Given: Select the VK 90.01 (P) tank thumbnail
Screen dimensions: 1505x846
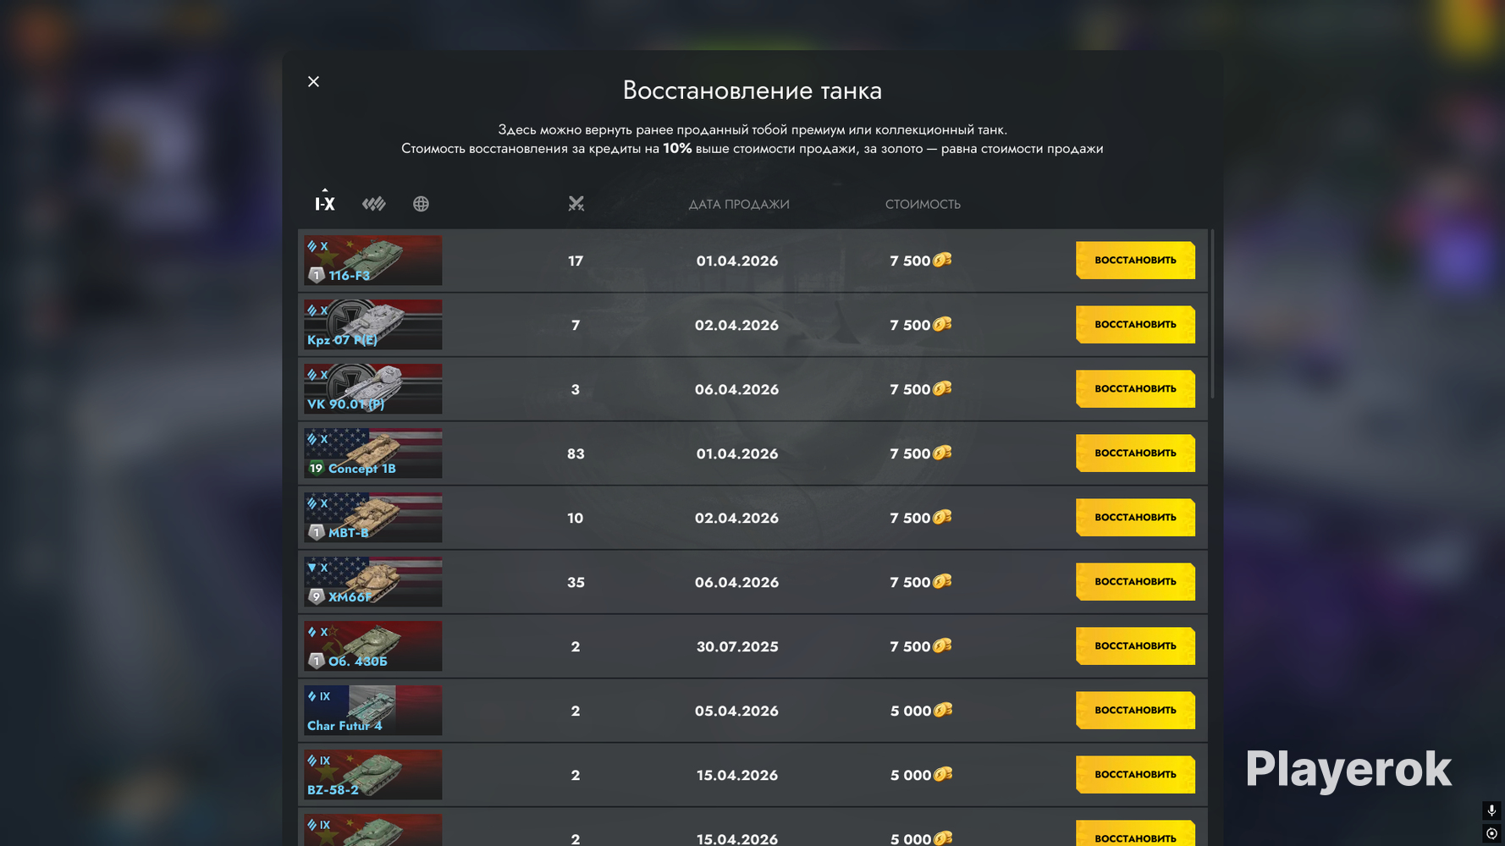Looking at the screenshot, I should 373,389.
